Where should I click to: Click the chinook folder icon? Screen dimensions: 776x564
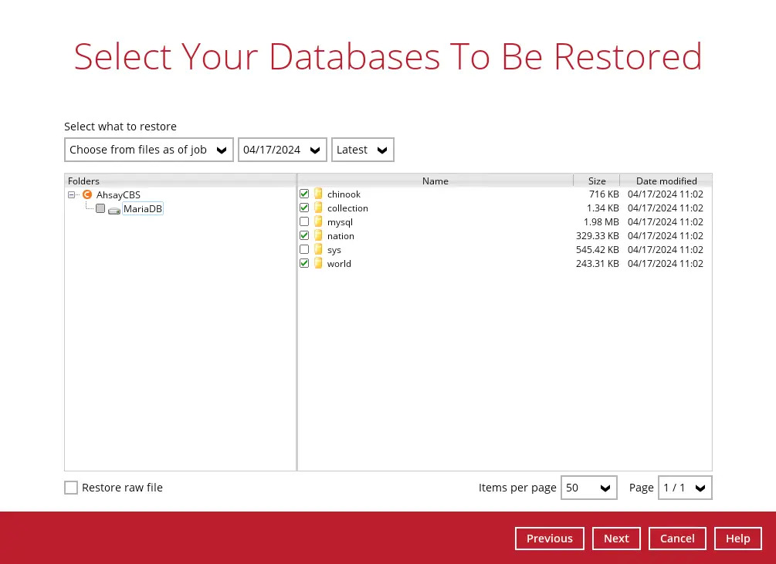coord(318,194)
